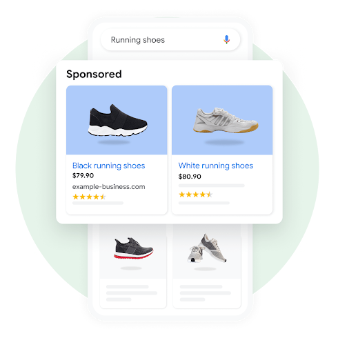Click gray placeholder bar below white shoe price
Viewport: 338px width, 338px height.
coord(212,186)
